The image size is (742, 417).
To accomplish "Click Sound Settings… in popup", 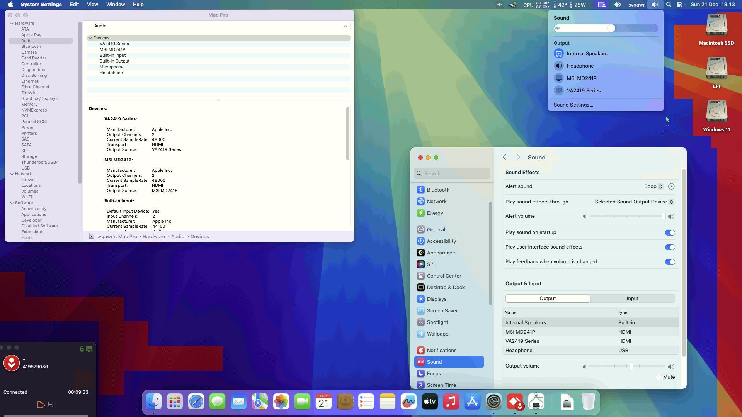I will click(573, 105).
